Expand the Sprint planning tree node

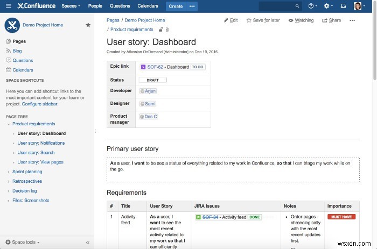click(x=8, y=172)
